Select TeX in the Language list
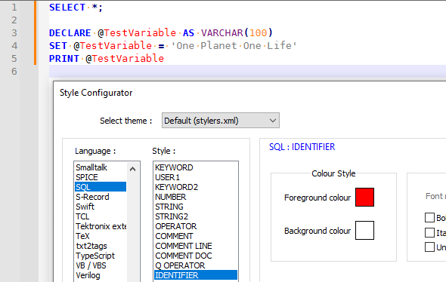Image resolution: width=446 pixels, height=282 pixels. (100, 236)
